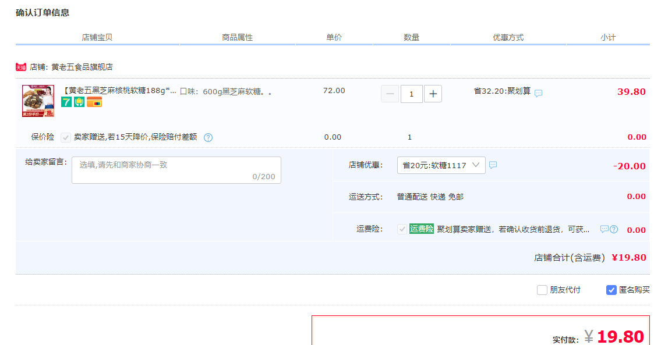
Task: Open the green 7-day return badge icon
Action: click(66, 102)
